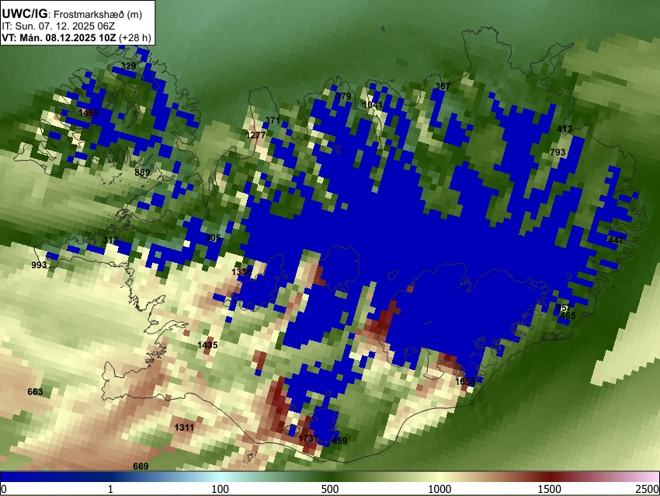Select the 465 map value
660x496 pixels.
tap(568, 315)
